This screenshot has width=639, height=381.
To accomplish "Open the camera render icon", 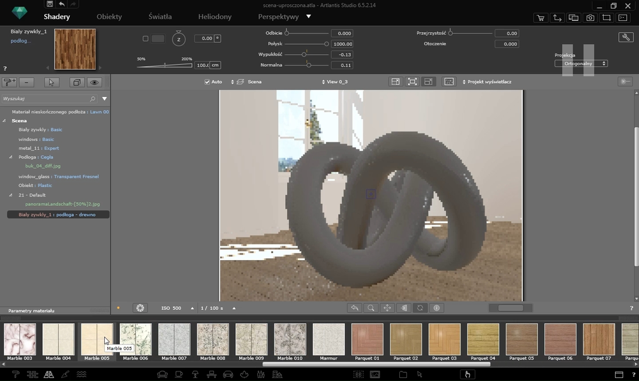I will click(590, 18).
